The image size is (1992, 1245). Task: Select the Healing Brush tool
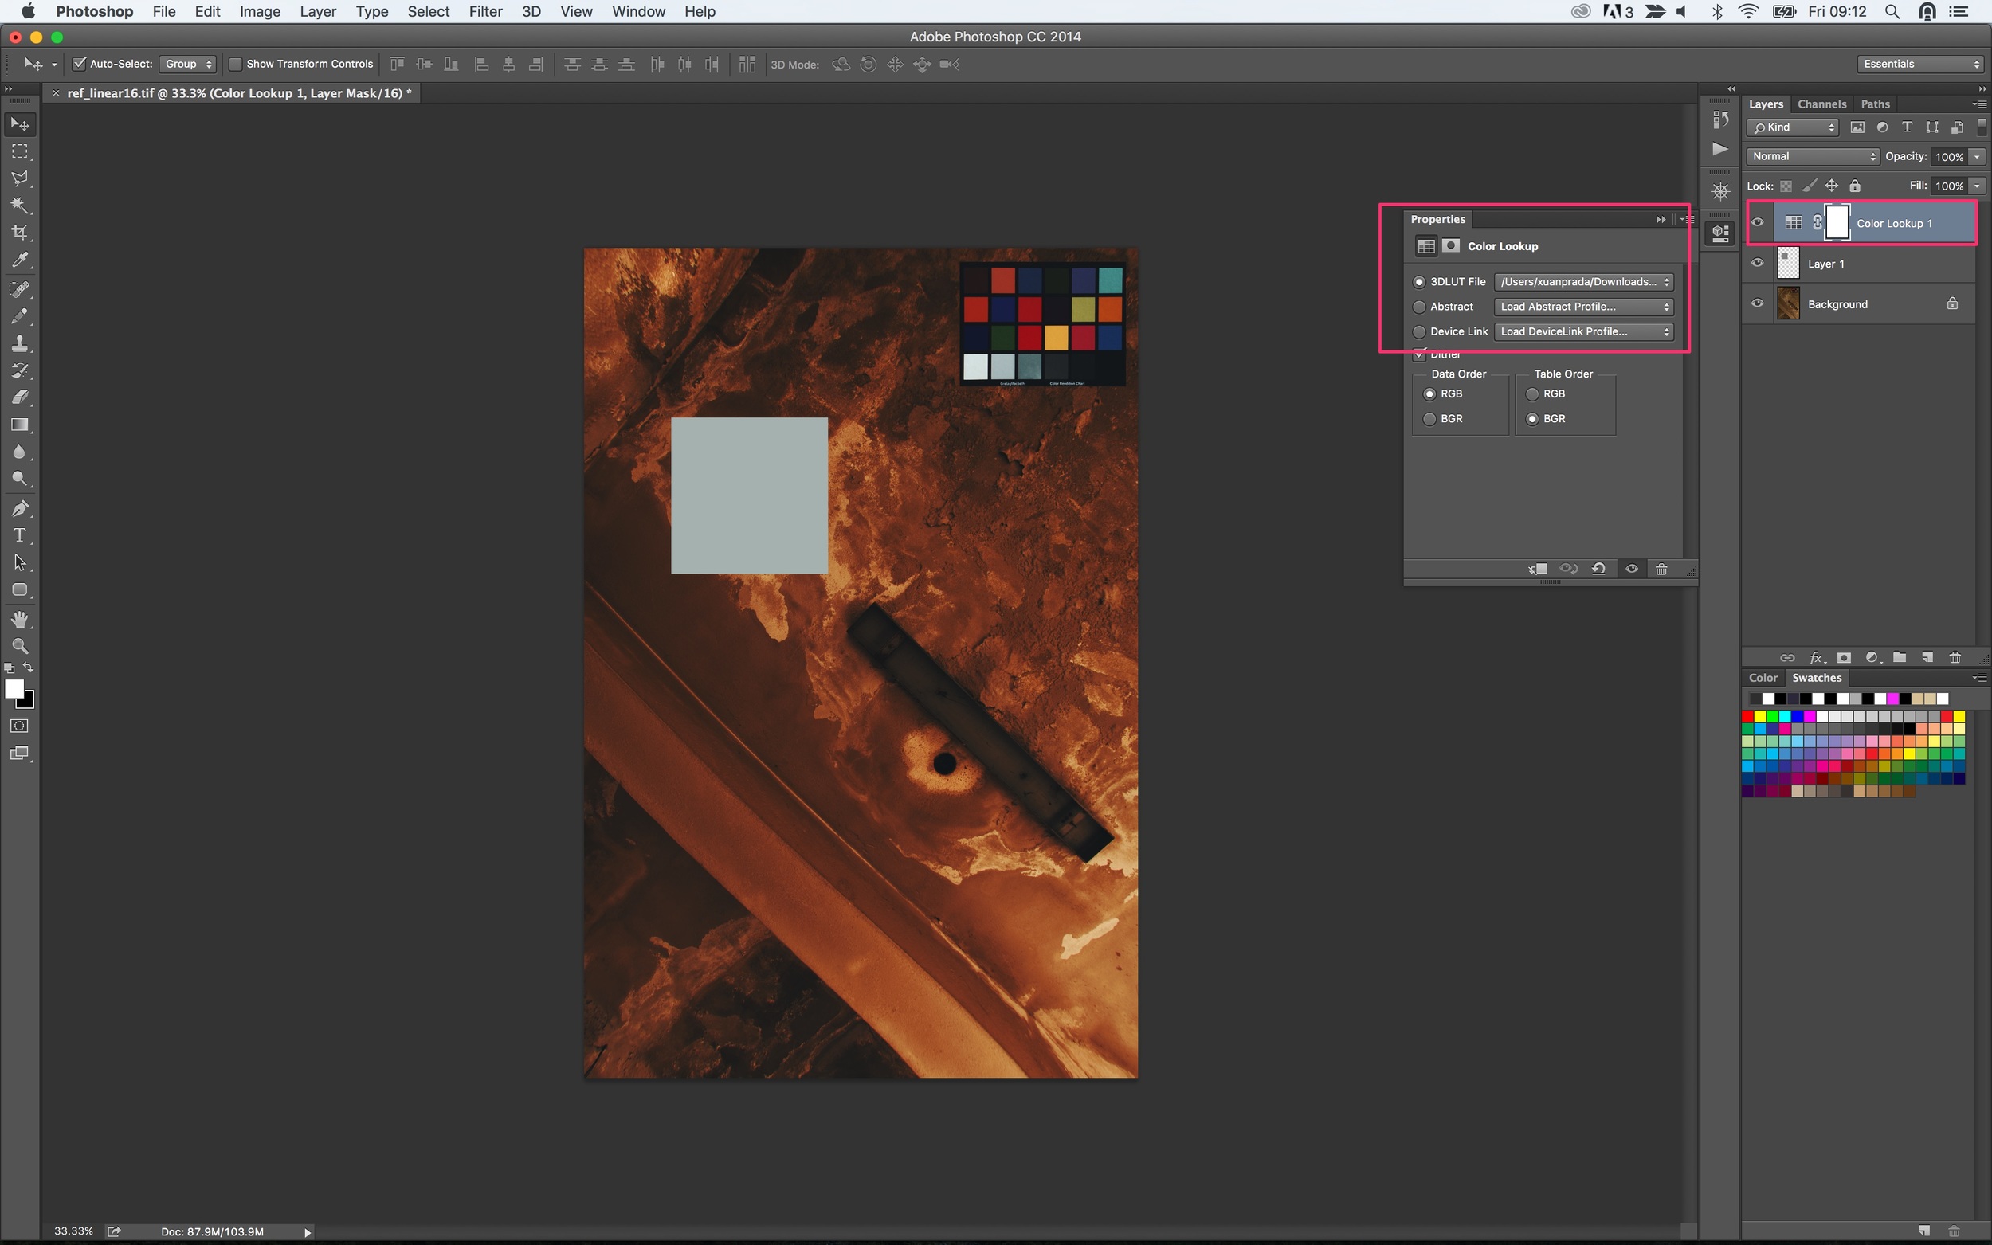20,289
